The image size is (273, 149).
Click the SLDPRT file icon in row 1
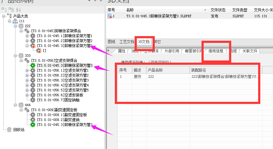coord(110,16)
